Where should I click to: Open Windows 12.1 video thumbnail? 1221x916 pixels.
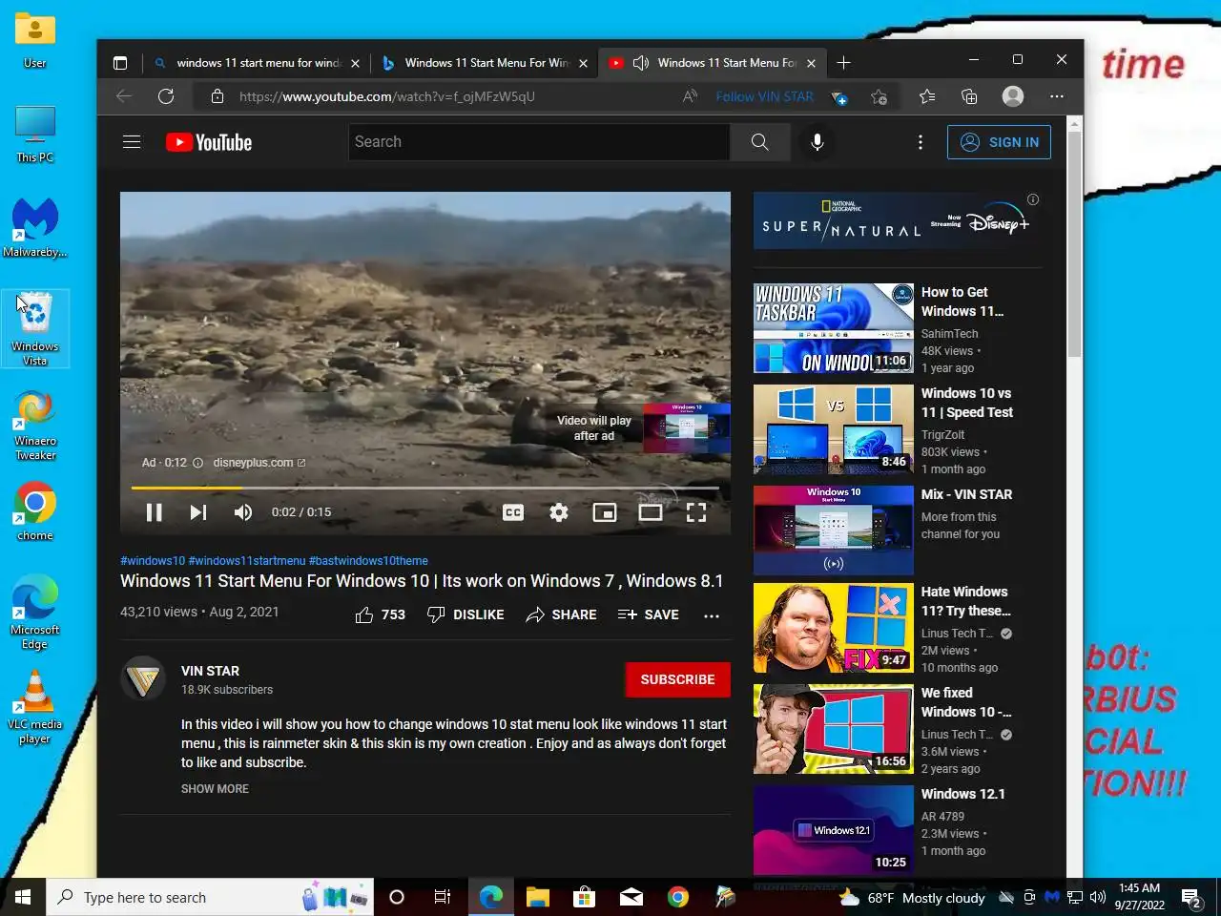pos(834,830)
